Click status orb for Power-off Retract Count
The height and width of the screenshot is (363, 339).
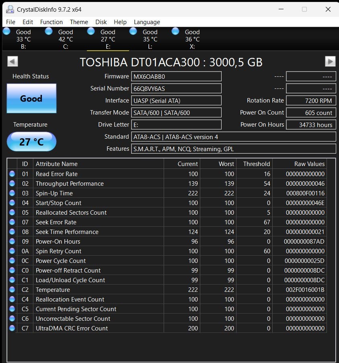pos(12,270)
